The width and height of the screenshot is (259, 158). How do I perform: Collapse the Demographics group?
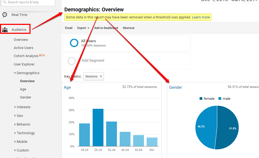27,73
